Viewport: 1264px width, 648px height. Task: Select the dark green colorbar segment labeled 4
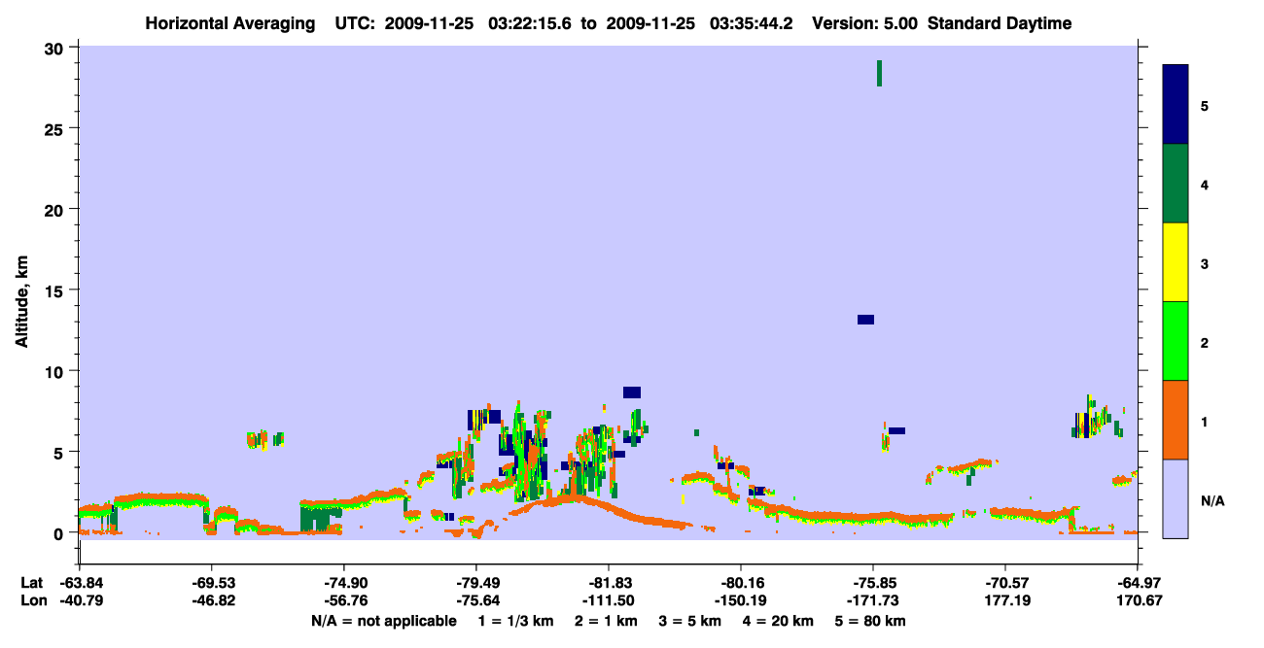coord(1176,184)
